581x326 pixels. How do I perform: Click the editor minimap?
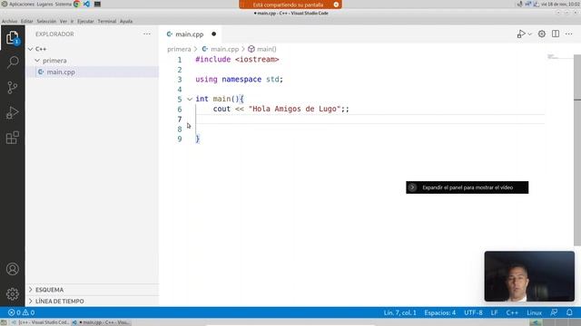click(x=559, y=57)
